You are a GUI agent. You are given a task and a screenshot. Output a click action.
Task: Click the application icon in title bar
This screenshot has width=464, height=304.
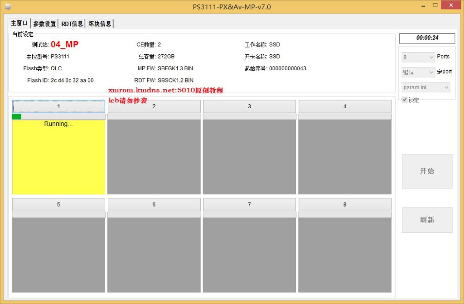(8, 7)
